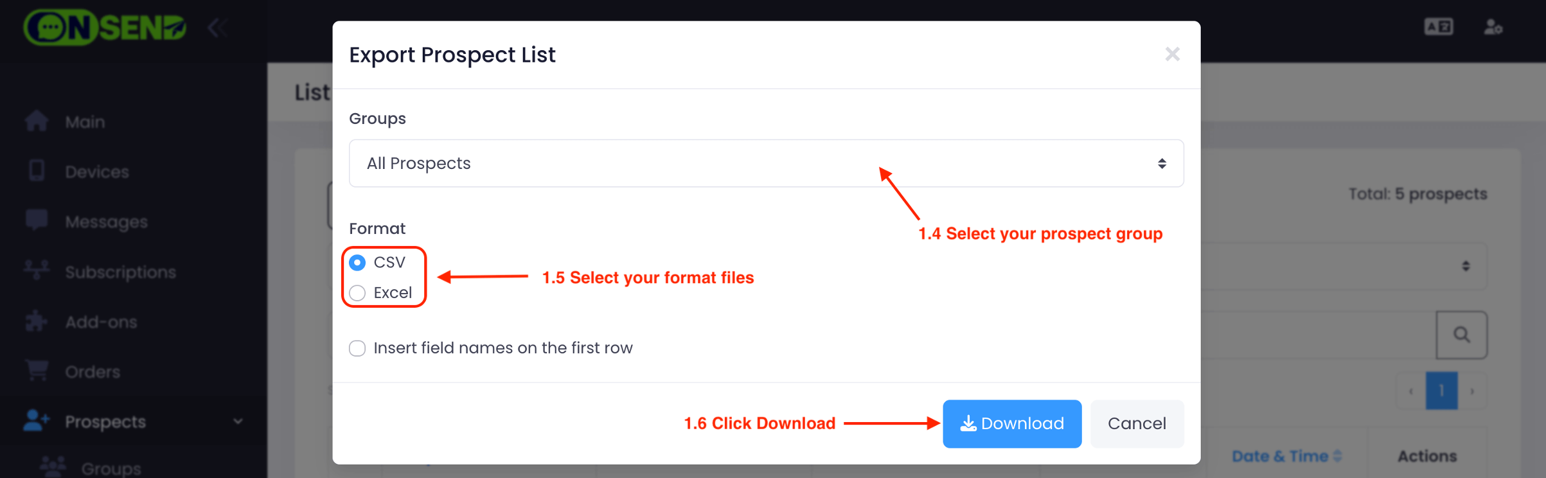Expand the Prospects sidebar menu chevron
The width and height of the screenshot is (1546, 478).
click(238, 421)
